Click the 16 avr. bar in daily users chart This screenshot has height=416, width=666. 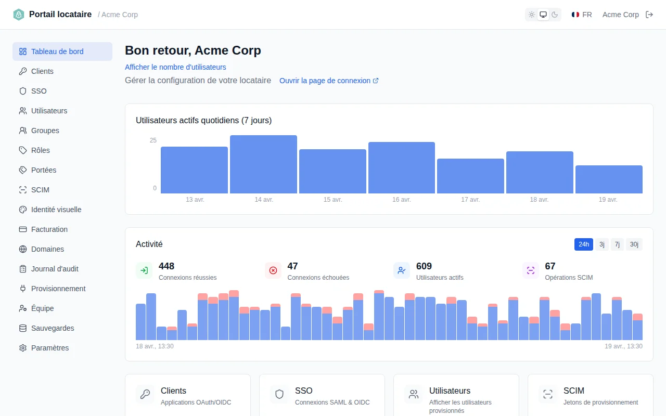point(402,167)
